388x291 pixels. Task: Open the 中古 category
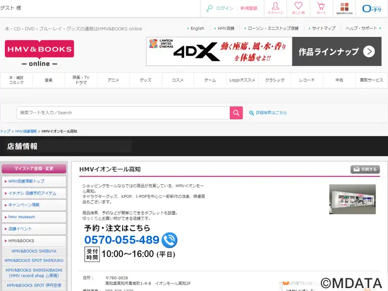339,80
